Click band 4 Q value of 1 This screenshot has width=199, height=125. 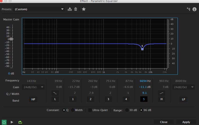pyautogui.click(x=128, y=93)
